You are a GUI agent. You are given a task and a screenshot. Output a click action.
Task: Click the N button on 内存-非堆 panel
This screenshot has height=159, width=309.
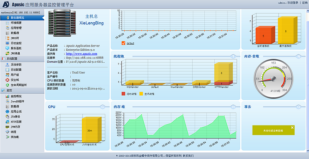coord(299,57)
